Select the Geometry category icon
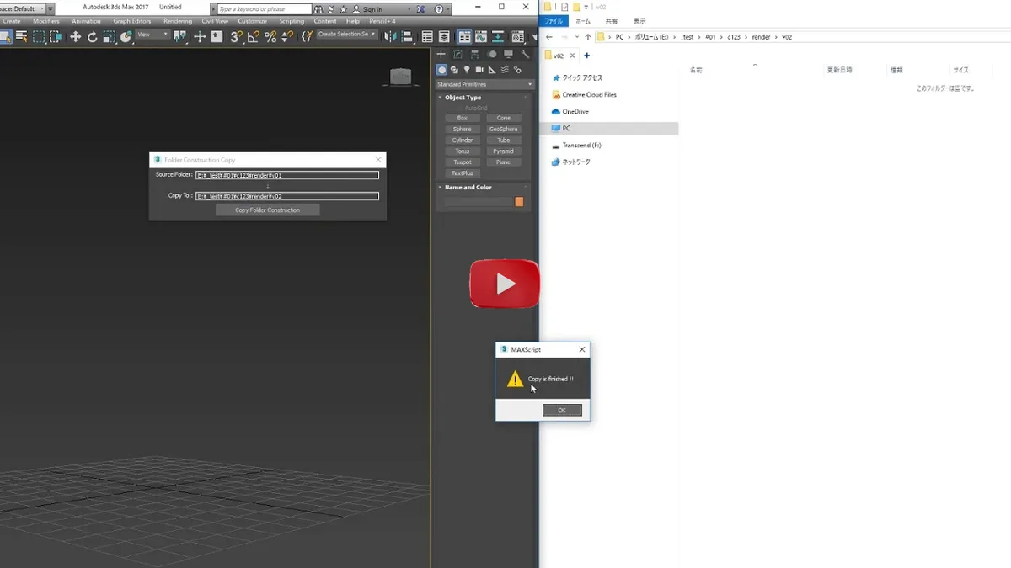Image resolution: width=1011 pixels, height=568 pixels. (441, 70)
